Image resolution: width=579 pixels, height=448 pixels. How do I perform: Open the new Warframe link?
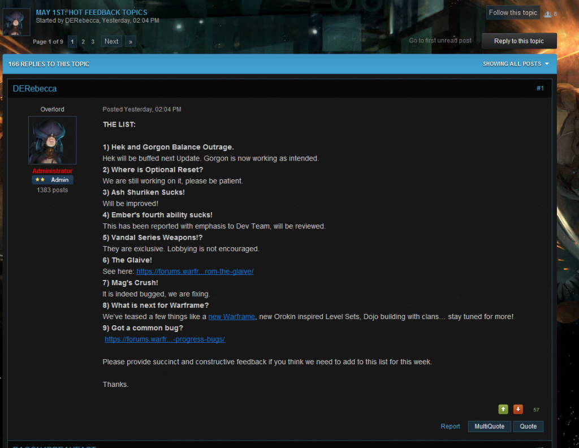coord(231,317)
